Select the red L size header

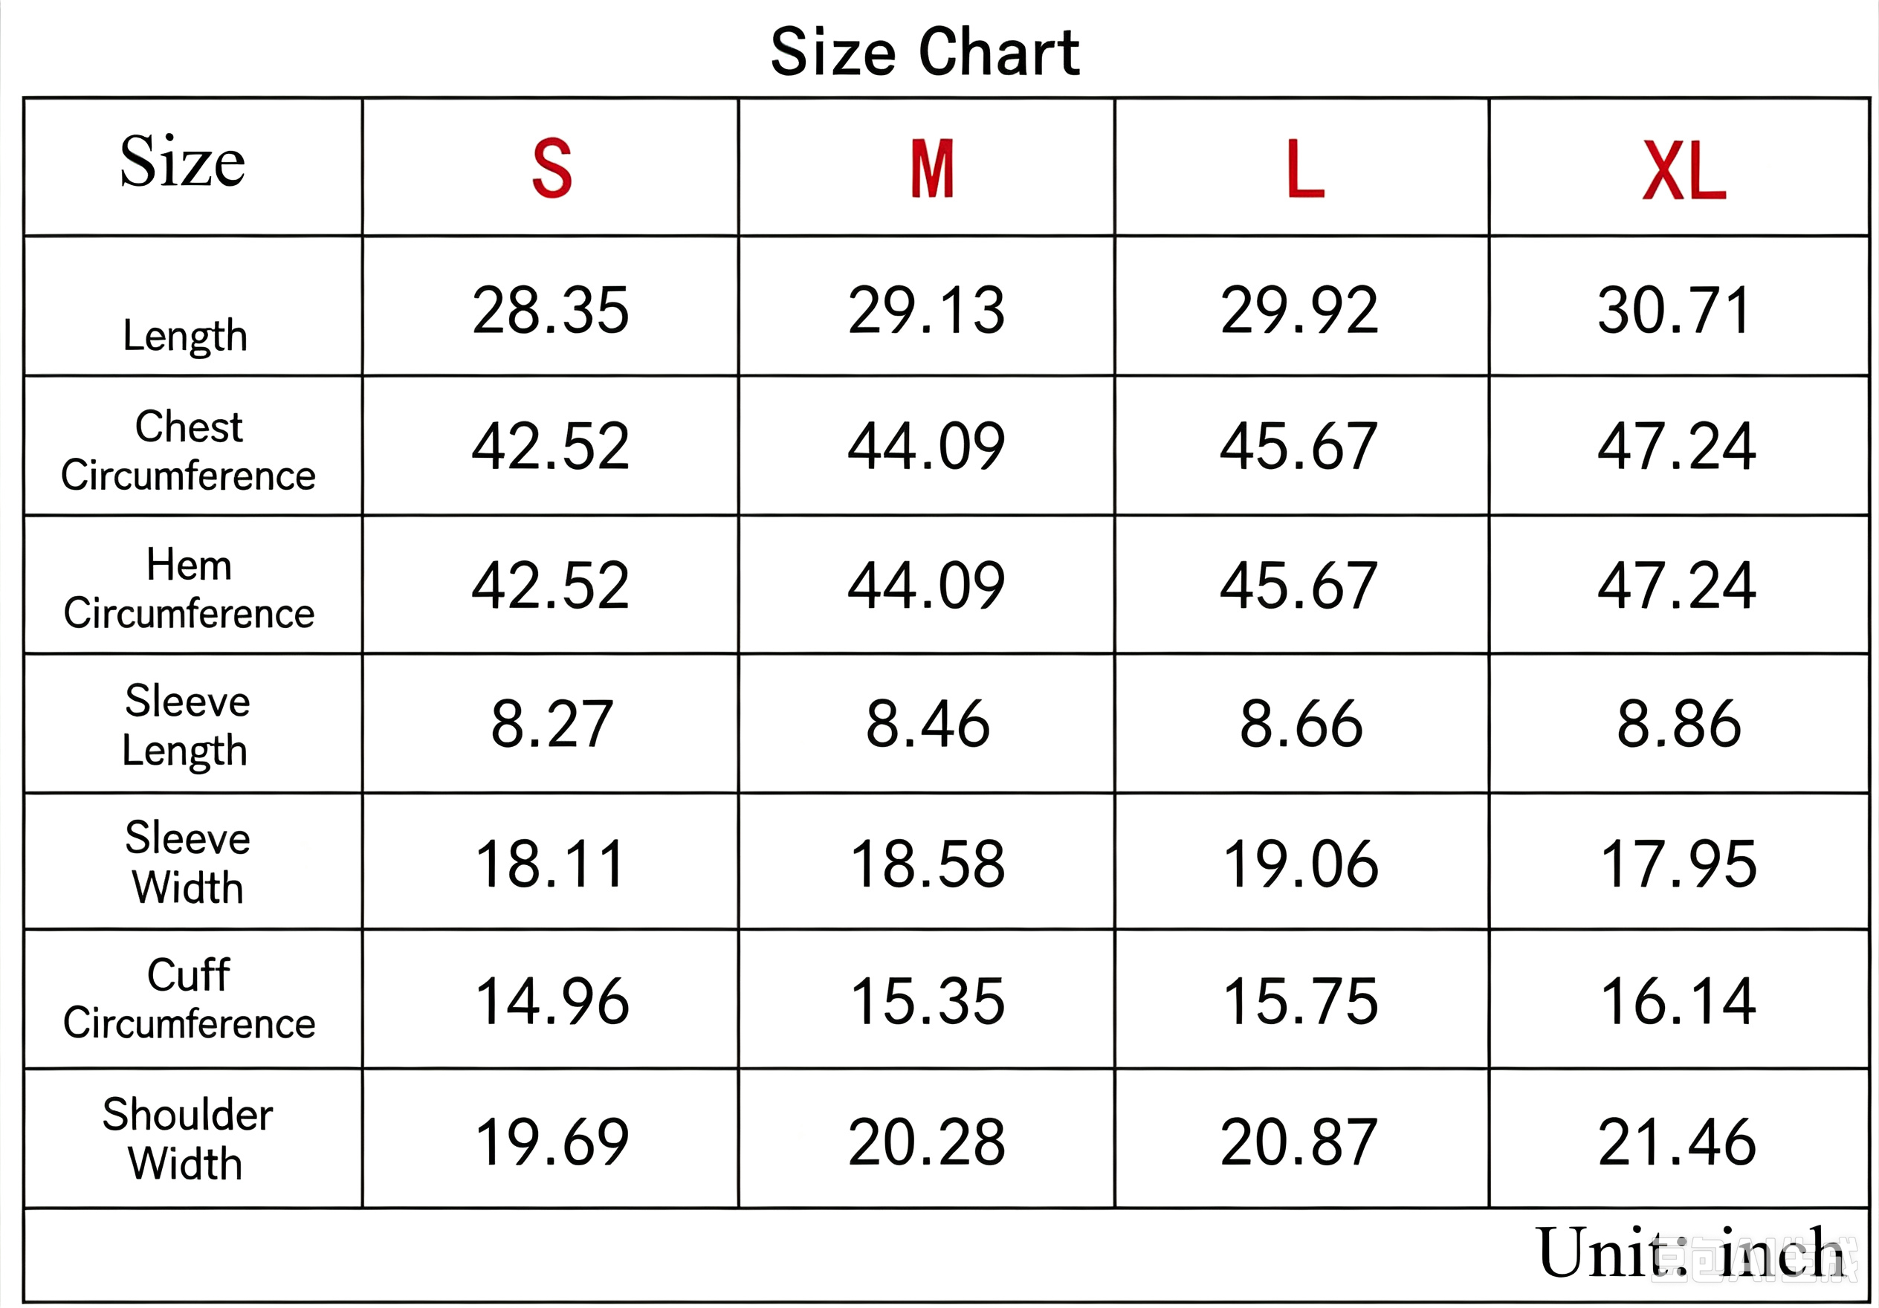[x=1304, y=168]
